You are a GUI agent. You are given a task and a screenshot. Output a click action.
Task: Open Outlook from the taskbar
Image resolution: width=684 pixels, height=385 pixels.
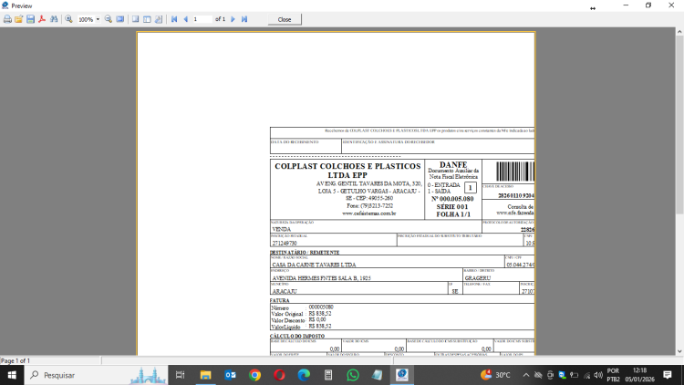click(231, 375)
